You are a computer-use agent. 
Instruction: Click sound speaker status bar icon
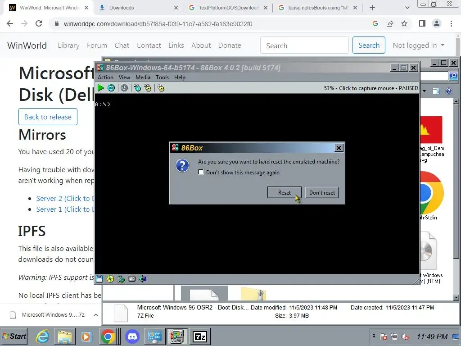point(143,278)
